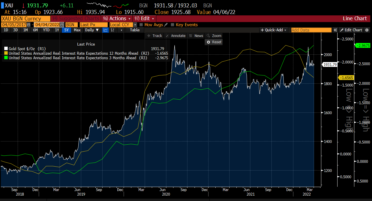Click the XAU ticker in header
The height and width of the screenshot is (201, 372).
click(9, 6)
